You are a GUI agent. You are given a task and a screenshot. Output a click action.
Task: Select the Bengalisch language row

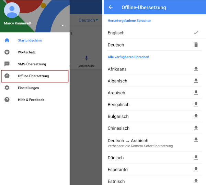[155, 104]
